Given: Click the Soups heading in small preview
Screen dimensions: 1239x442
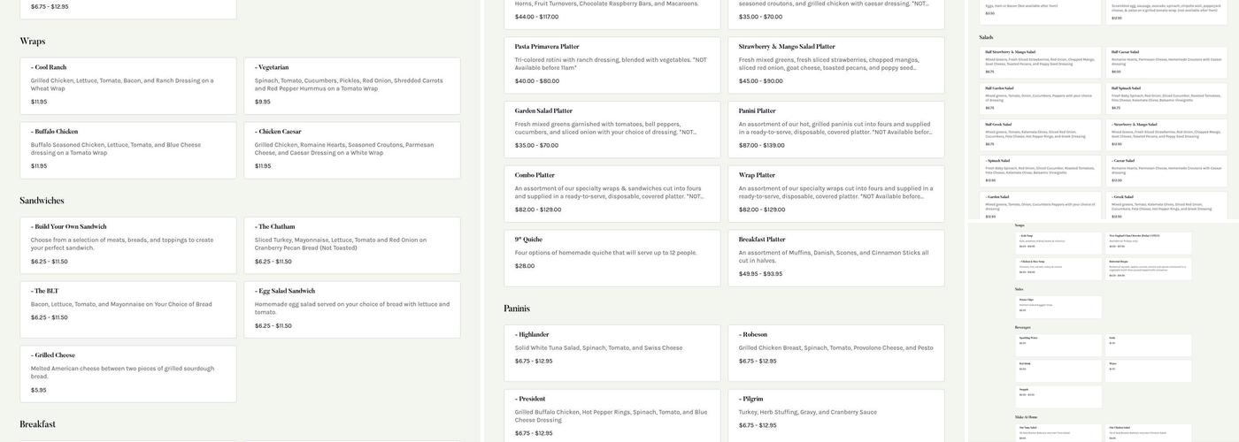Looking at the screenshot, I should [x=1020, y=225].
